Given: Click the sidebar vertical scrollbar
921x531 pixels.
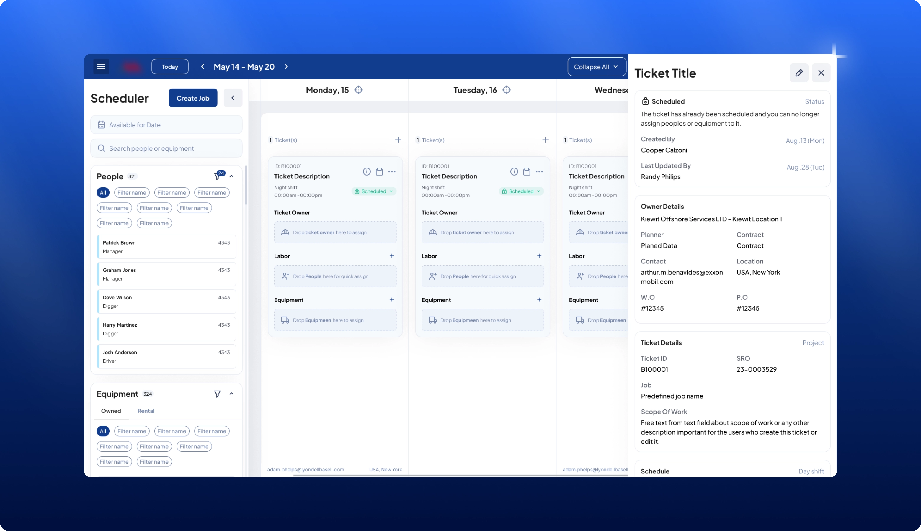Looking at the screenshot, I should pyautogui.click(x=246, y=185).
